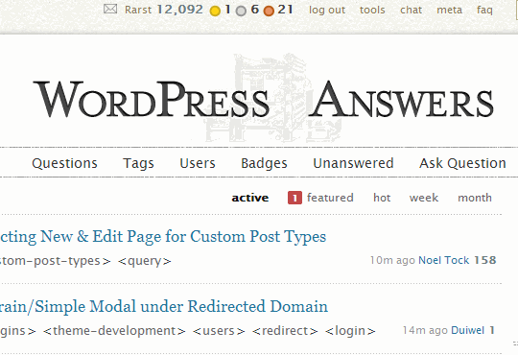Open the Custom Post Types question
This screenshot has height=355, width=518.
point(163,237)
